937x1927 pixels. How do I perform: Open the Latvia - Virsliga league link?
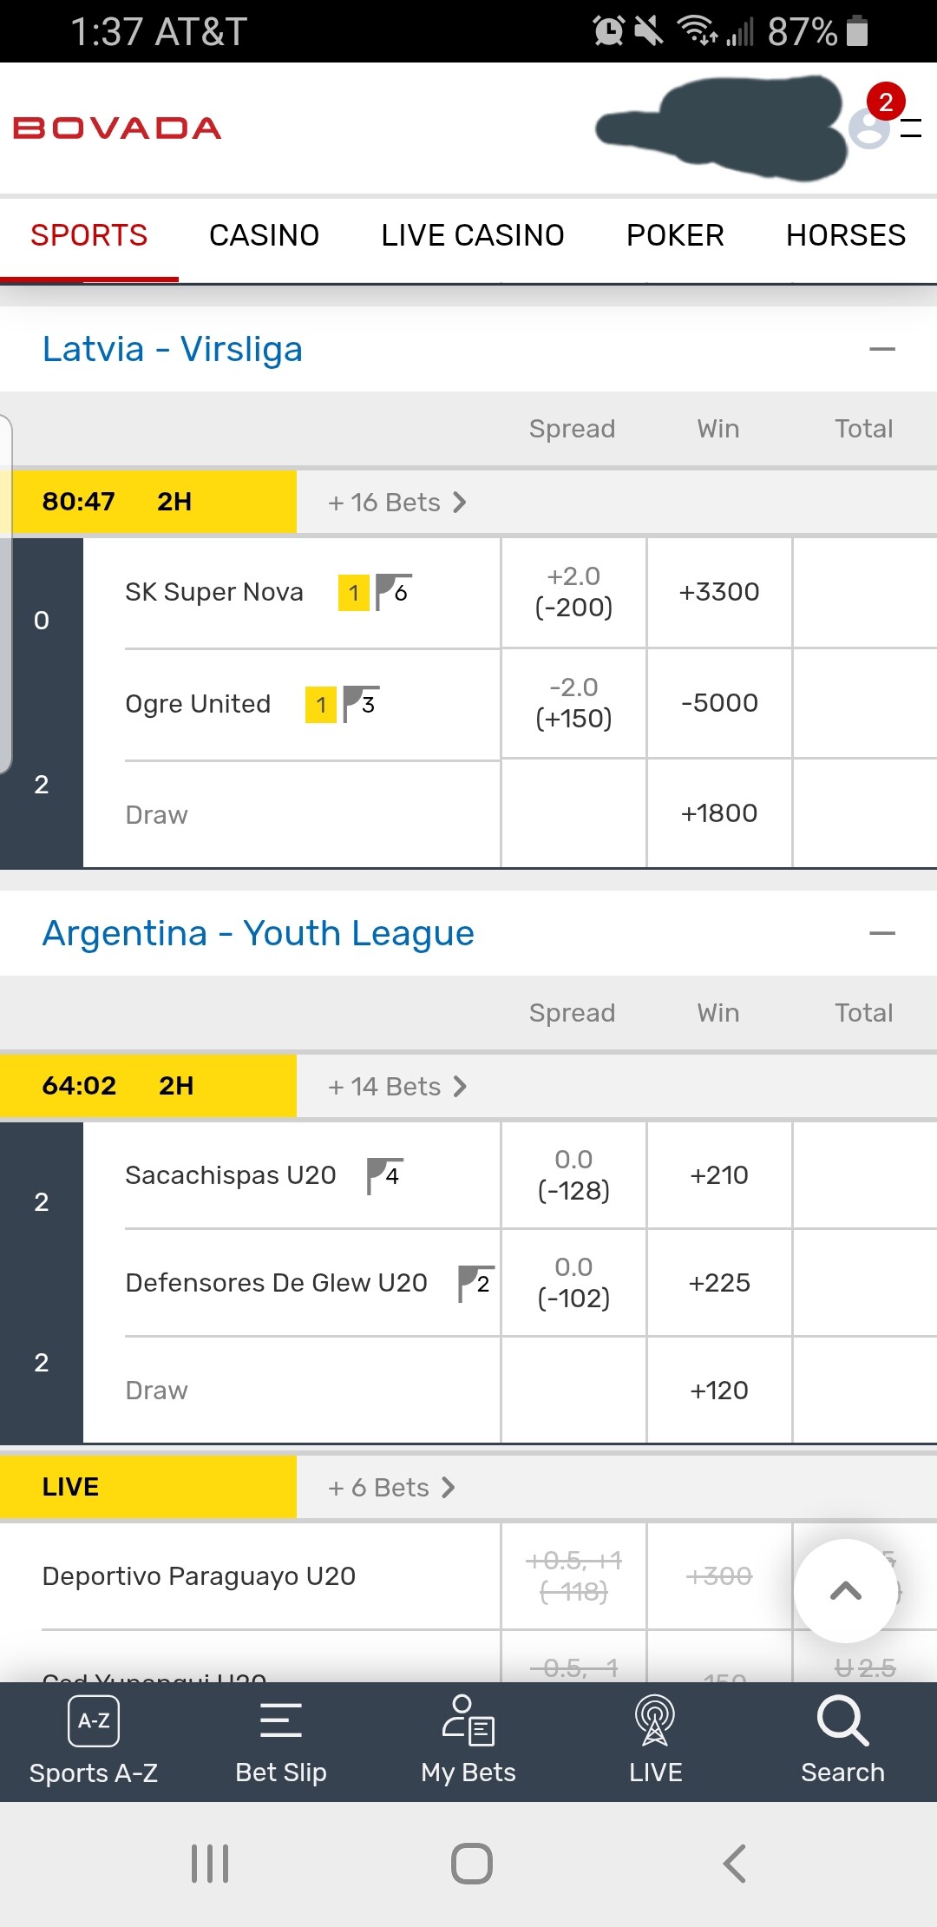pyautogui.click(x=173, y=349)
